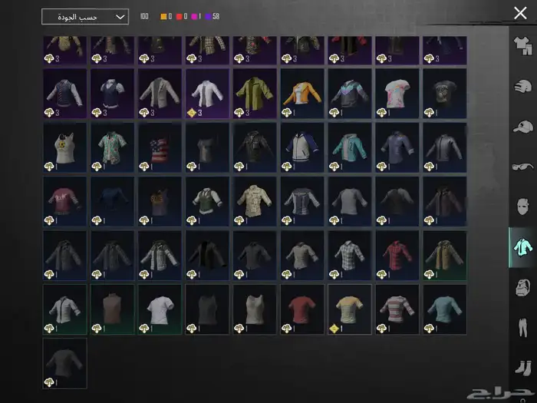Switch to the pants category
Viewport: 537px width, 403px height.
[522, 327]
